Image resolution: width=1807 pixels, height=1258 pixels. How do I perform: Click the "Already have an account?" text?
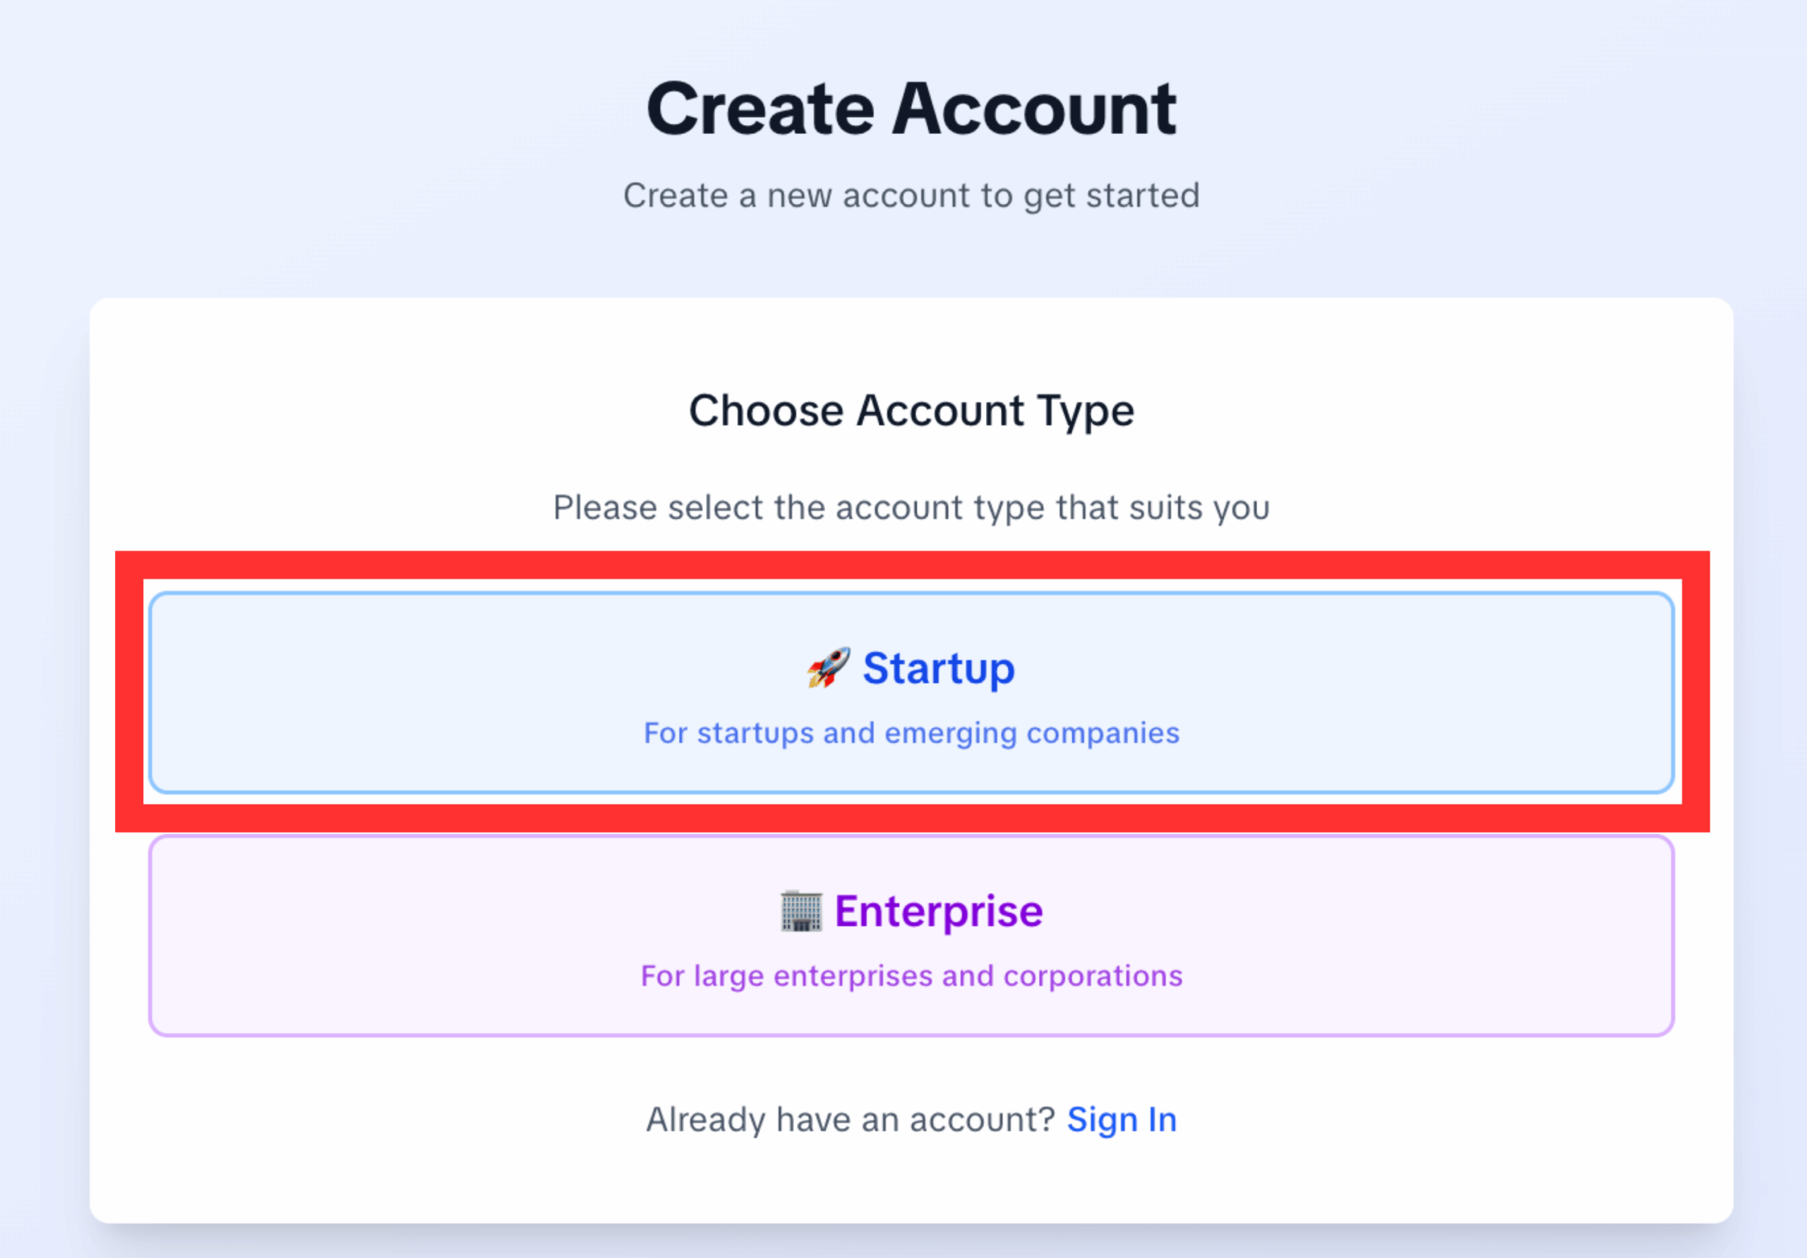coord(850,1120)
